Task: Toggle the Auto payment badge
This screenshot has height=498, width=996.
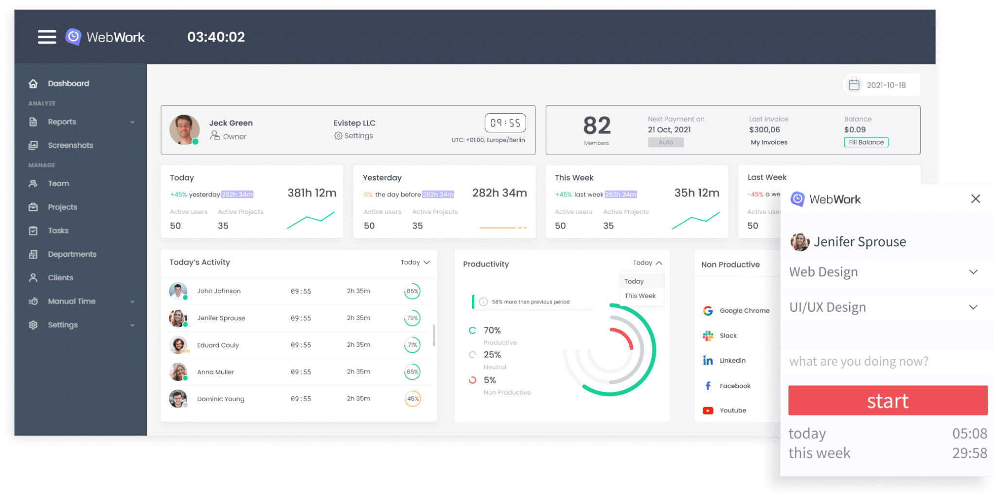Action: [665, 142]
